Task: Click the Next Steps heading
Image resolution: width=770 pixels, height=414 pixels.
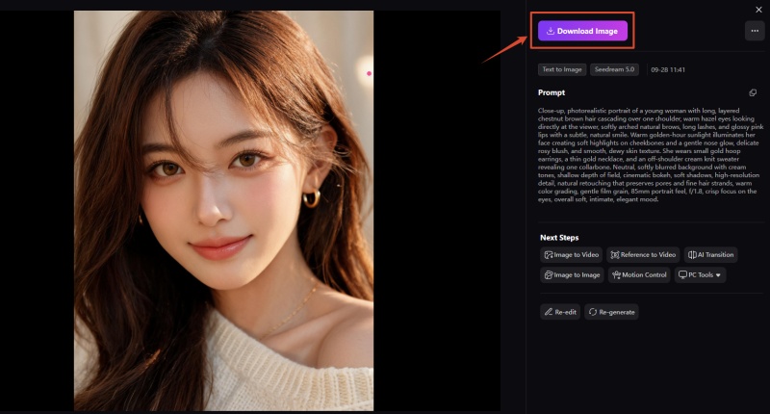Action: tap(559, 238)
